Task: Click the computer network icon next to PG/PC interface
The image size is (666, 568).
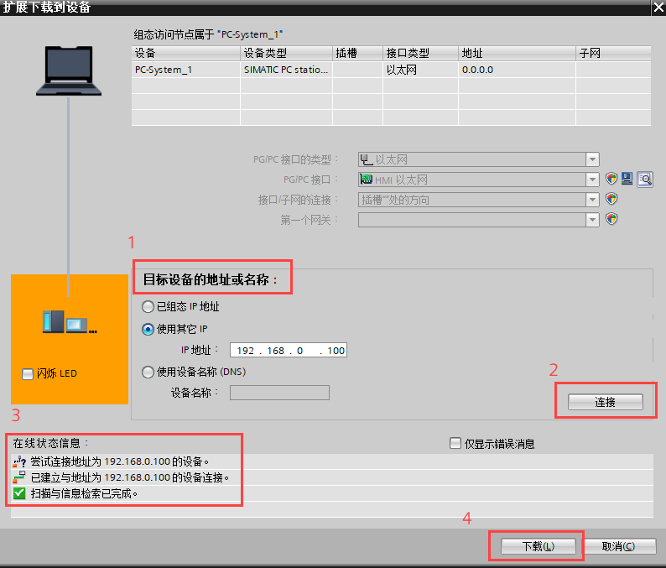Action: pos(627,179)
